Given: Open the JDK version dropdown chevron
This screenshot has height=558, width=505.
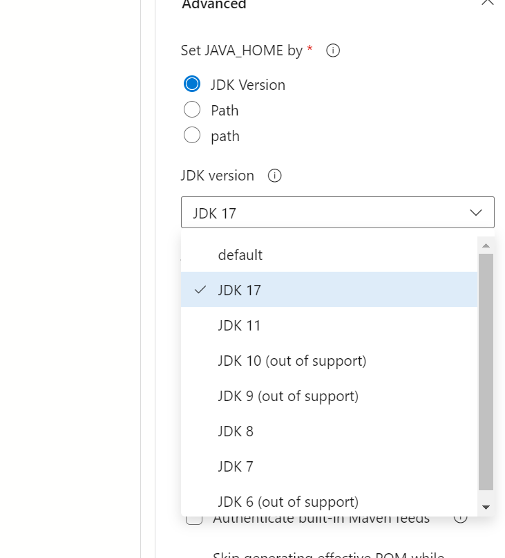Looking at the screenshot, I should pos(476,212).
